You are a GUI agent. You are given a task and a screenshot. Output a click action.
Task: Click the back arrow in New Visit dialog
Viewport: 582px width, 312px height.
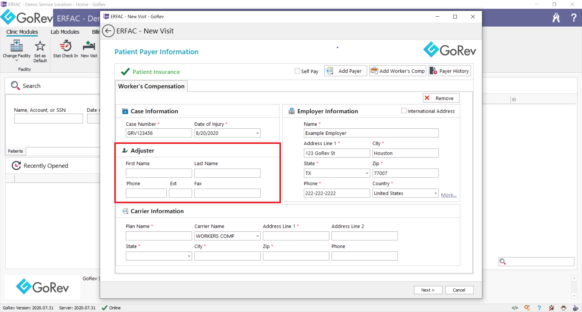(108, 31)
